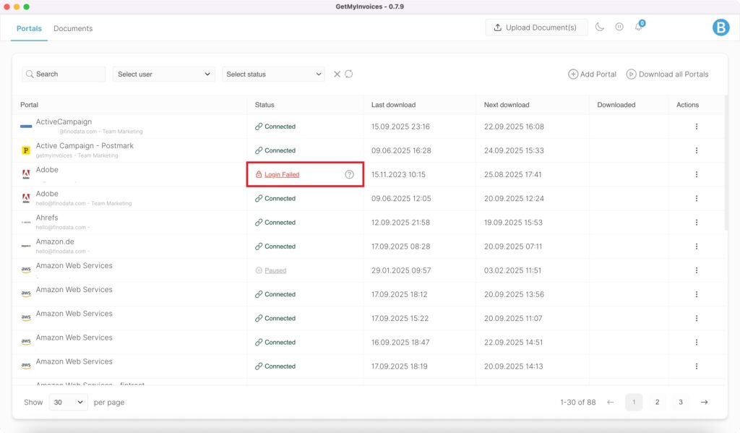
Task: Click the ActiveCampaign blue logo
Action: click(26, 127)
